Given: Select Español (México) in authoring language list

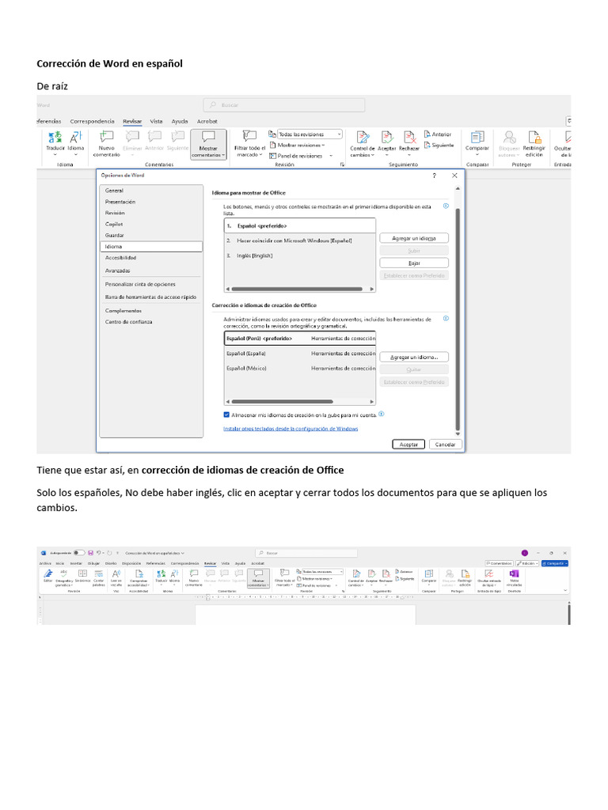Looking at the screenshot, I should click(300, 369).
